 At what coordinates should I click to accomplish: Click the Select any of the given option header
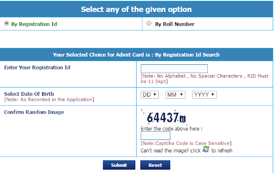pos(136,9)
